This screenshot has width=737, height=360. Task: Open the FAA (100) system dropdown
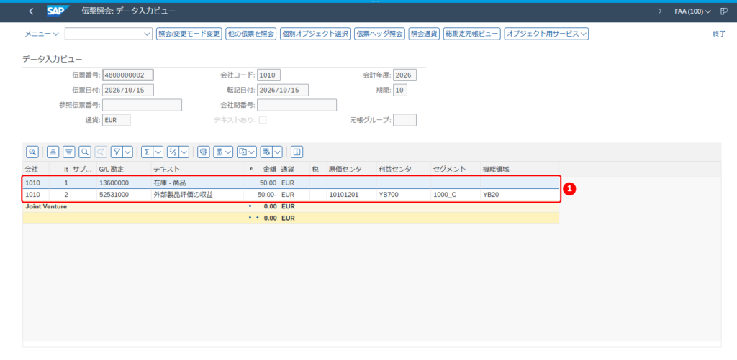click(x=692, y=11)
